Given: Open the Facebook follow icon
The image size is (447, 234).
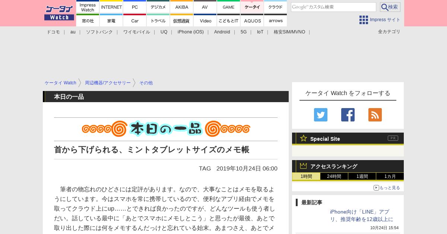Looking at the screenshot, I should 348,115.
